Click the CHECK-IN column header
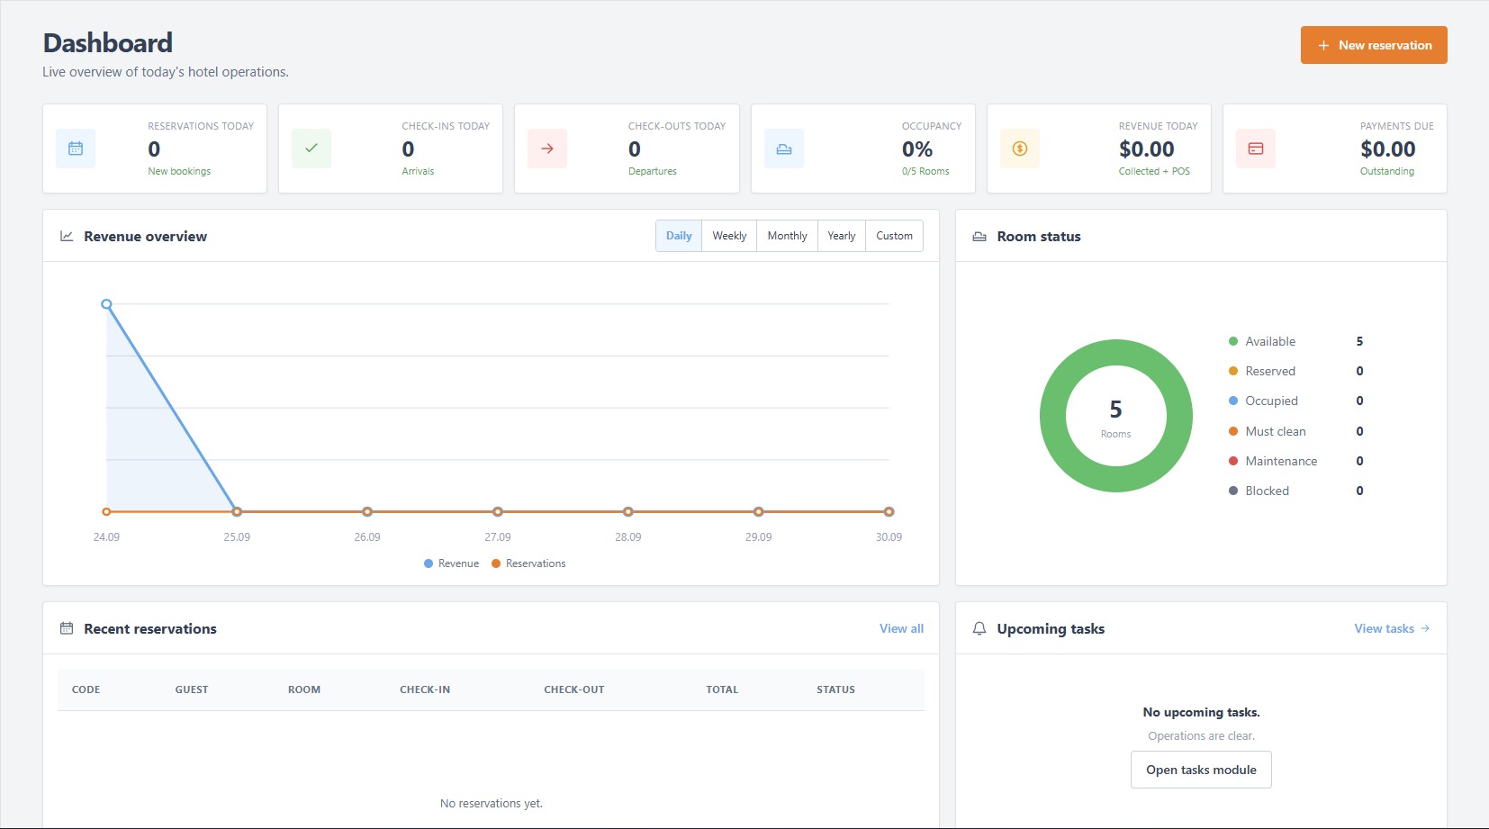The height and width of the screenshot is (829, 1489). point(425,689)
